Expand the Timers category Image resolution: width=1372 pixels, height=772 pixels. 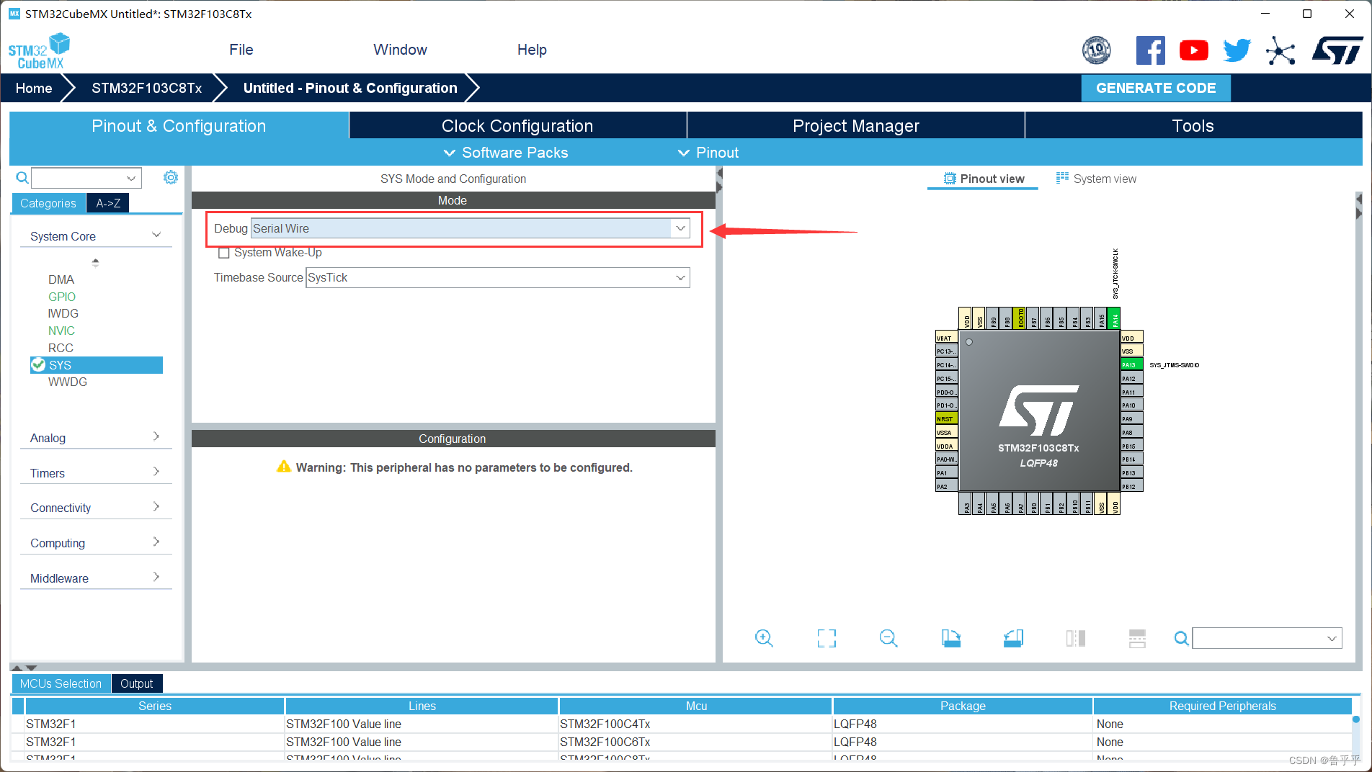(x=96, y=473)
